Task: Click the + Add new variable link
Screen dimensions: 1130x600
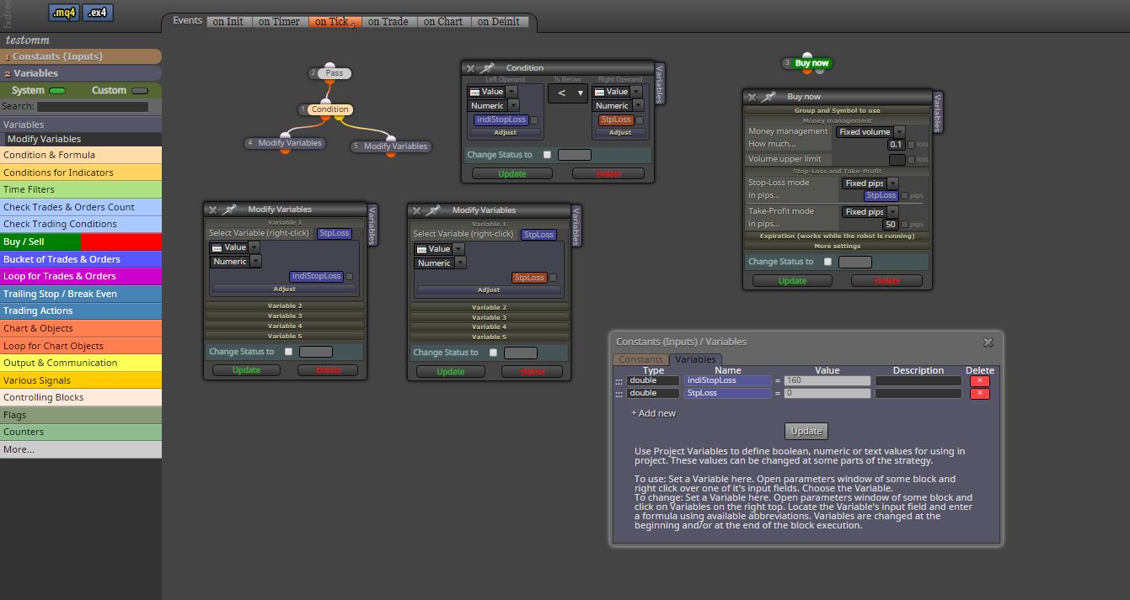Action: click(x=654, y=413)
